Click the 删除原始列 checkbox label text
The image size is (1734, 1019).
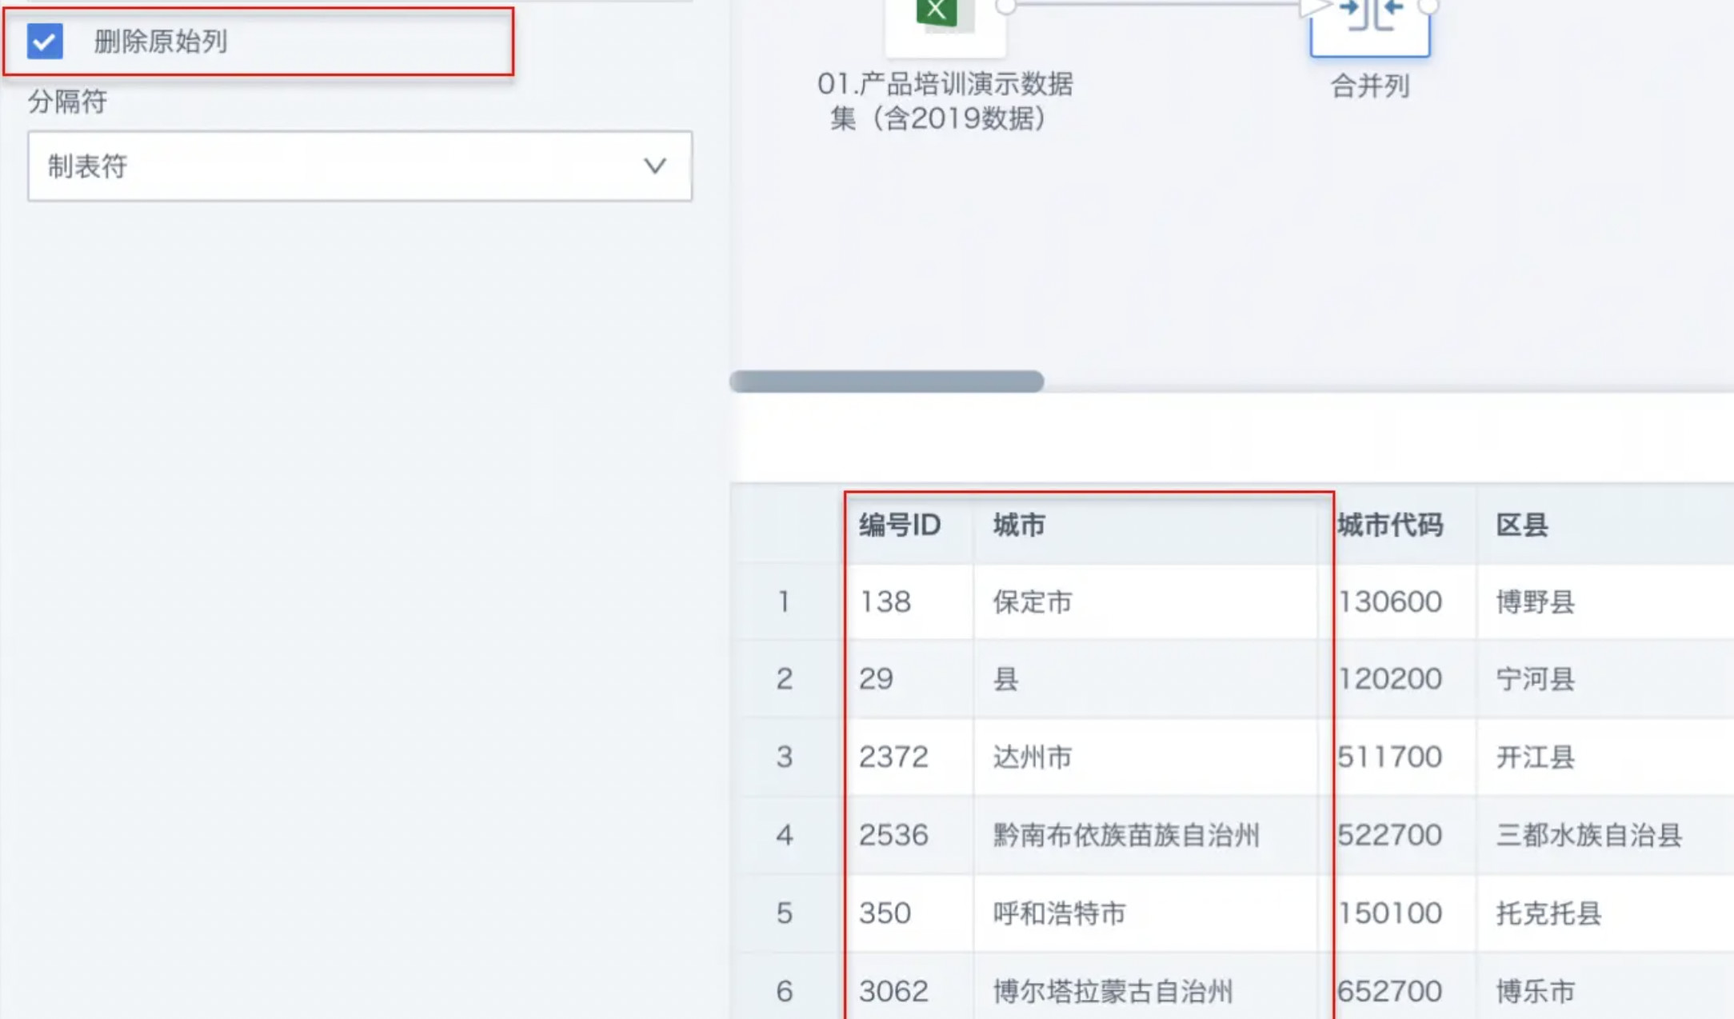click(161, 42)
